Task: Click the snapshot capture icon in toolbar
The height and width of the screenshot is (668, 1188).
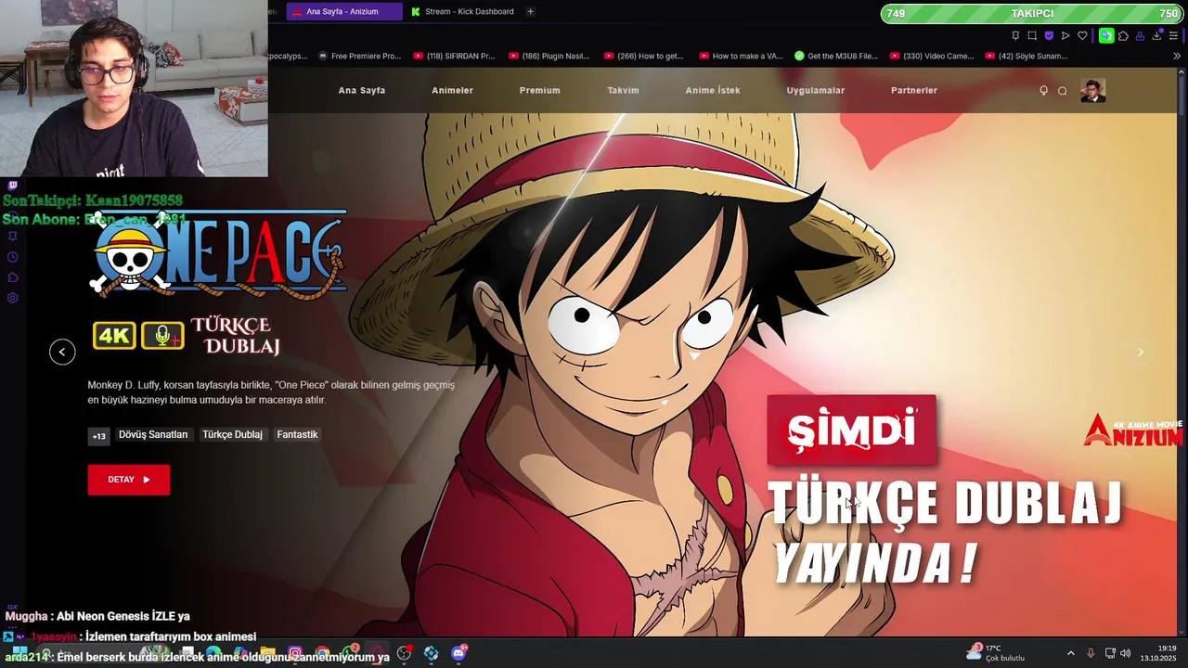Action: [x=1032, y=36]
